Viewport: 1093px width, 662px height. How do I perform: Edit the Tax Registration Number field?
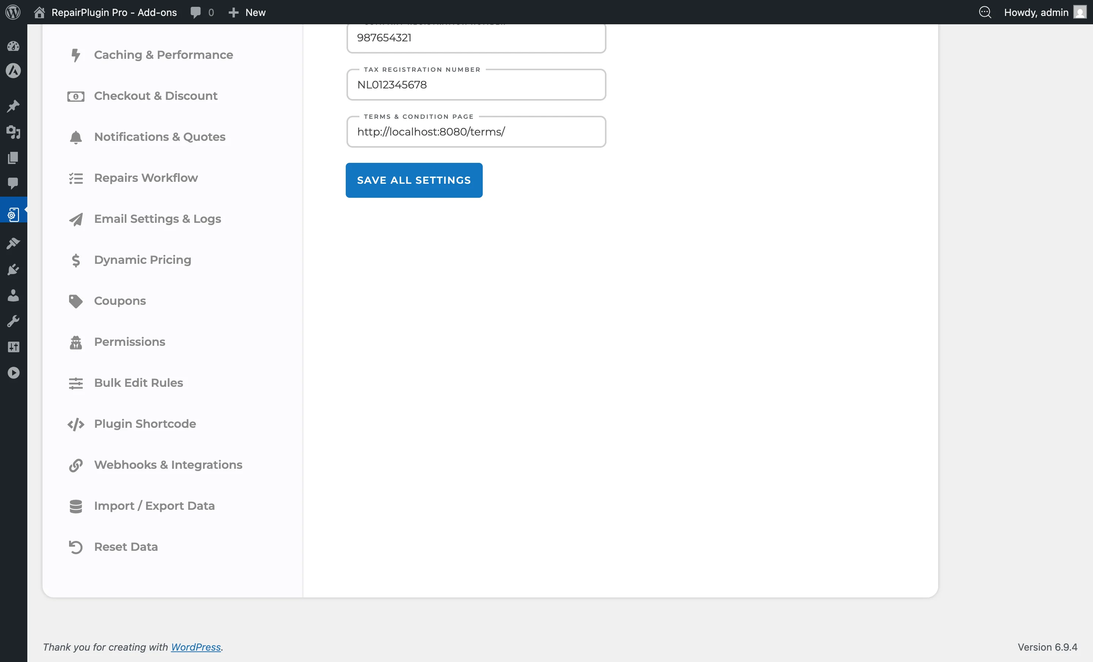[x=476, y=85]
